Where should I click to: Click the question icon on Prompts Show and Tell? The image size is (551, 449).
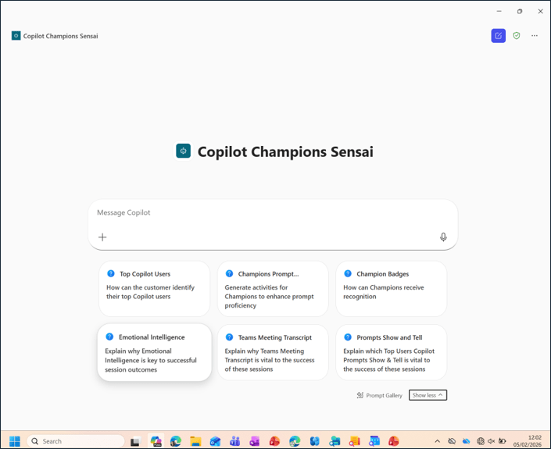click(348, 337)
